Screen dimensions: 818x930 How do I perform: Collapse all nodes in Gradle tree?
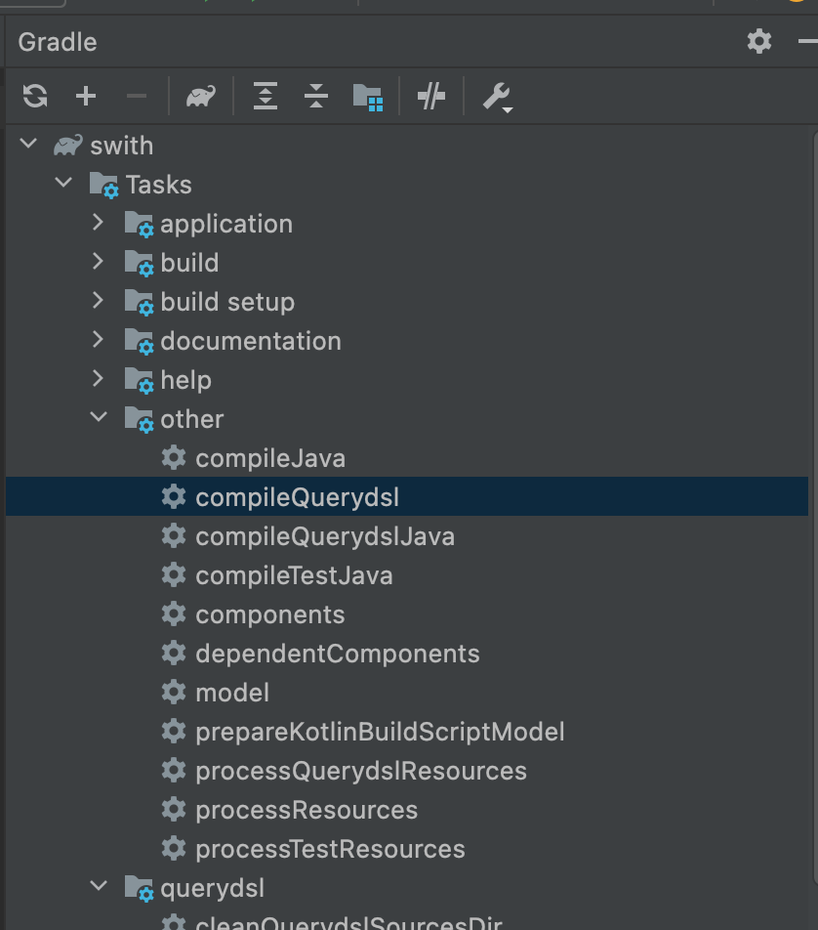pos(316,96)
